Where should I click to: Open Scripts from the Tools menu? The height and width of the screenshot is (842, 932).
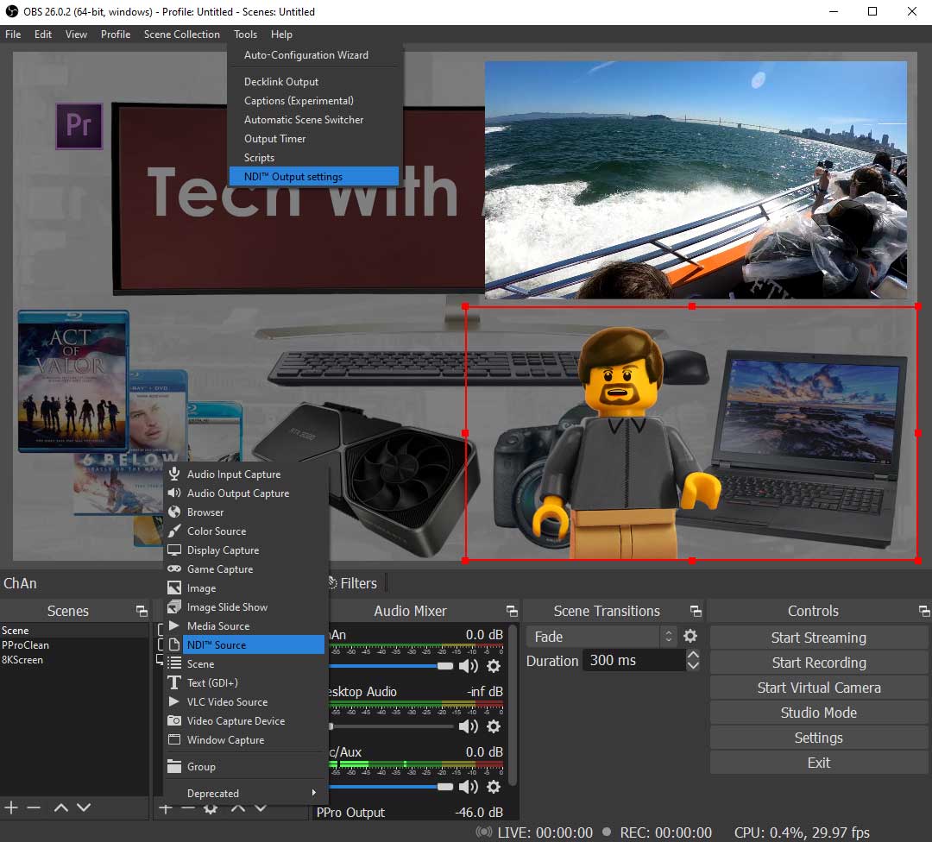click(x=314, y=158)
